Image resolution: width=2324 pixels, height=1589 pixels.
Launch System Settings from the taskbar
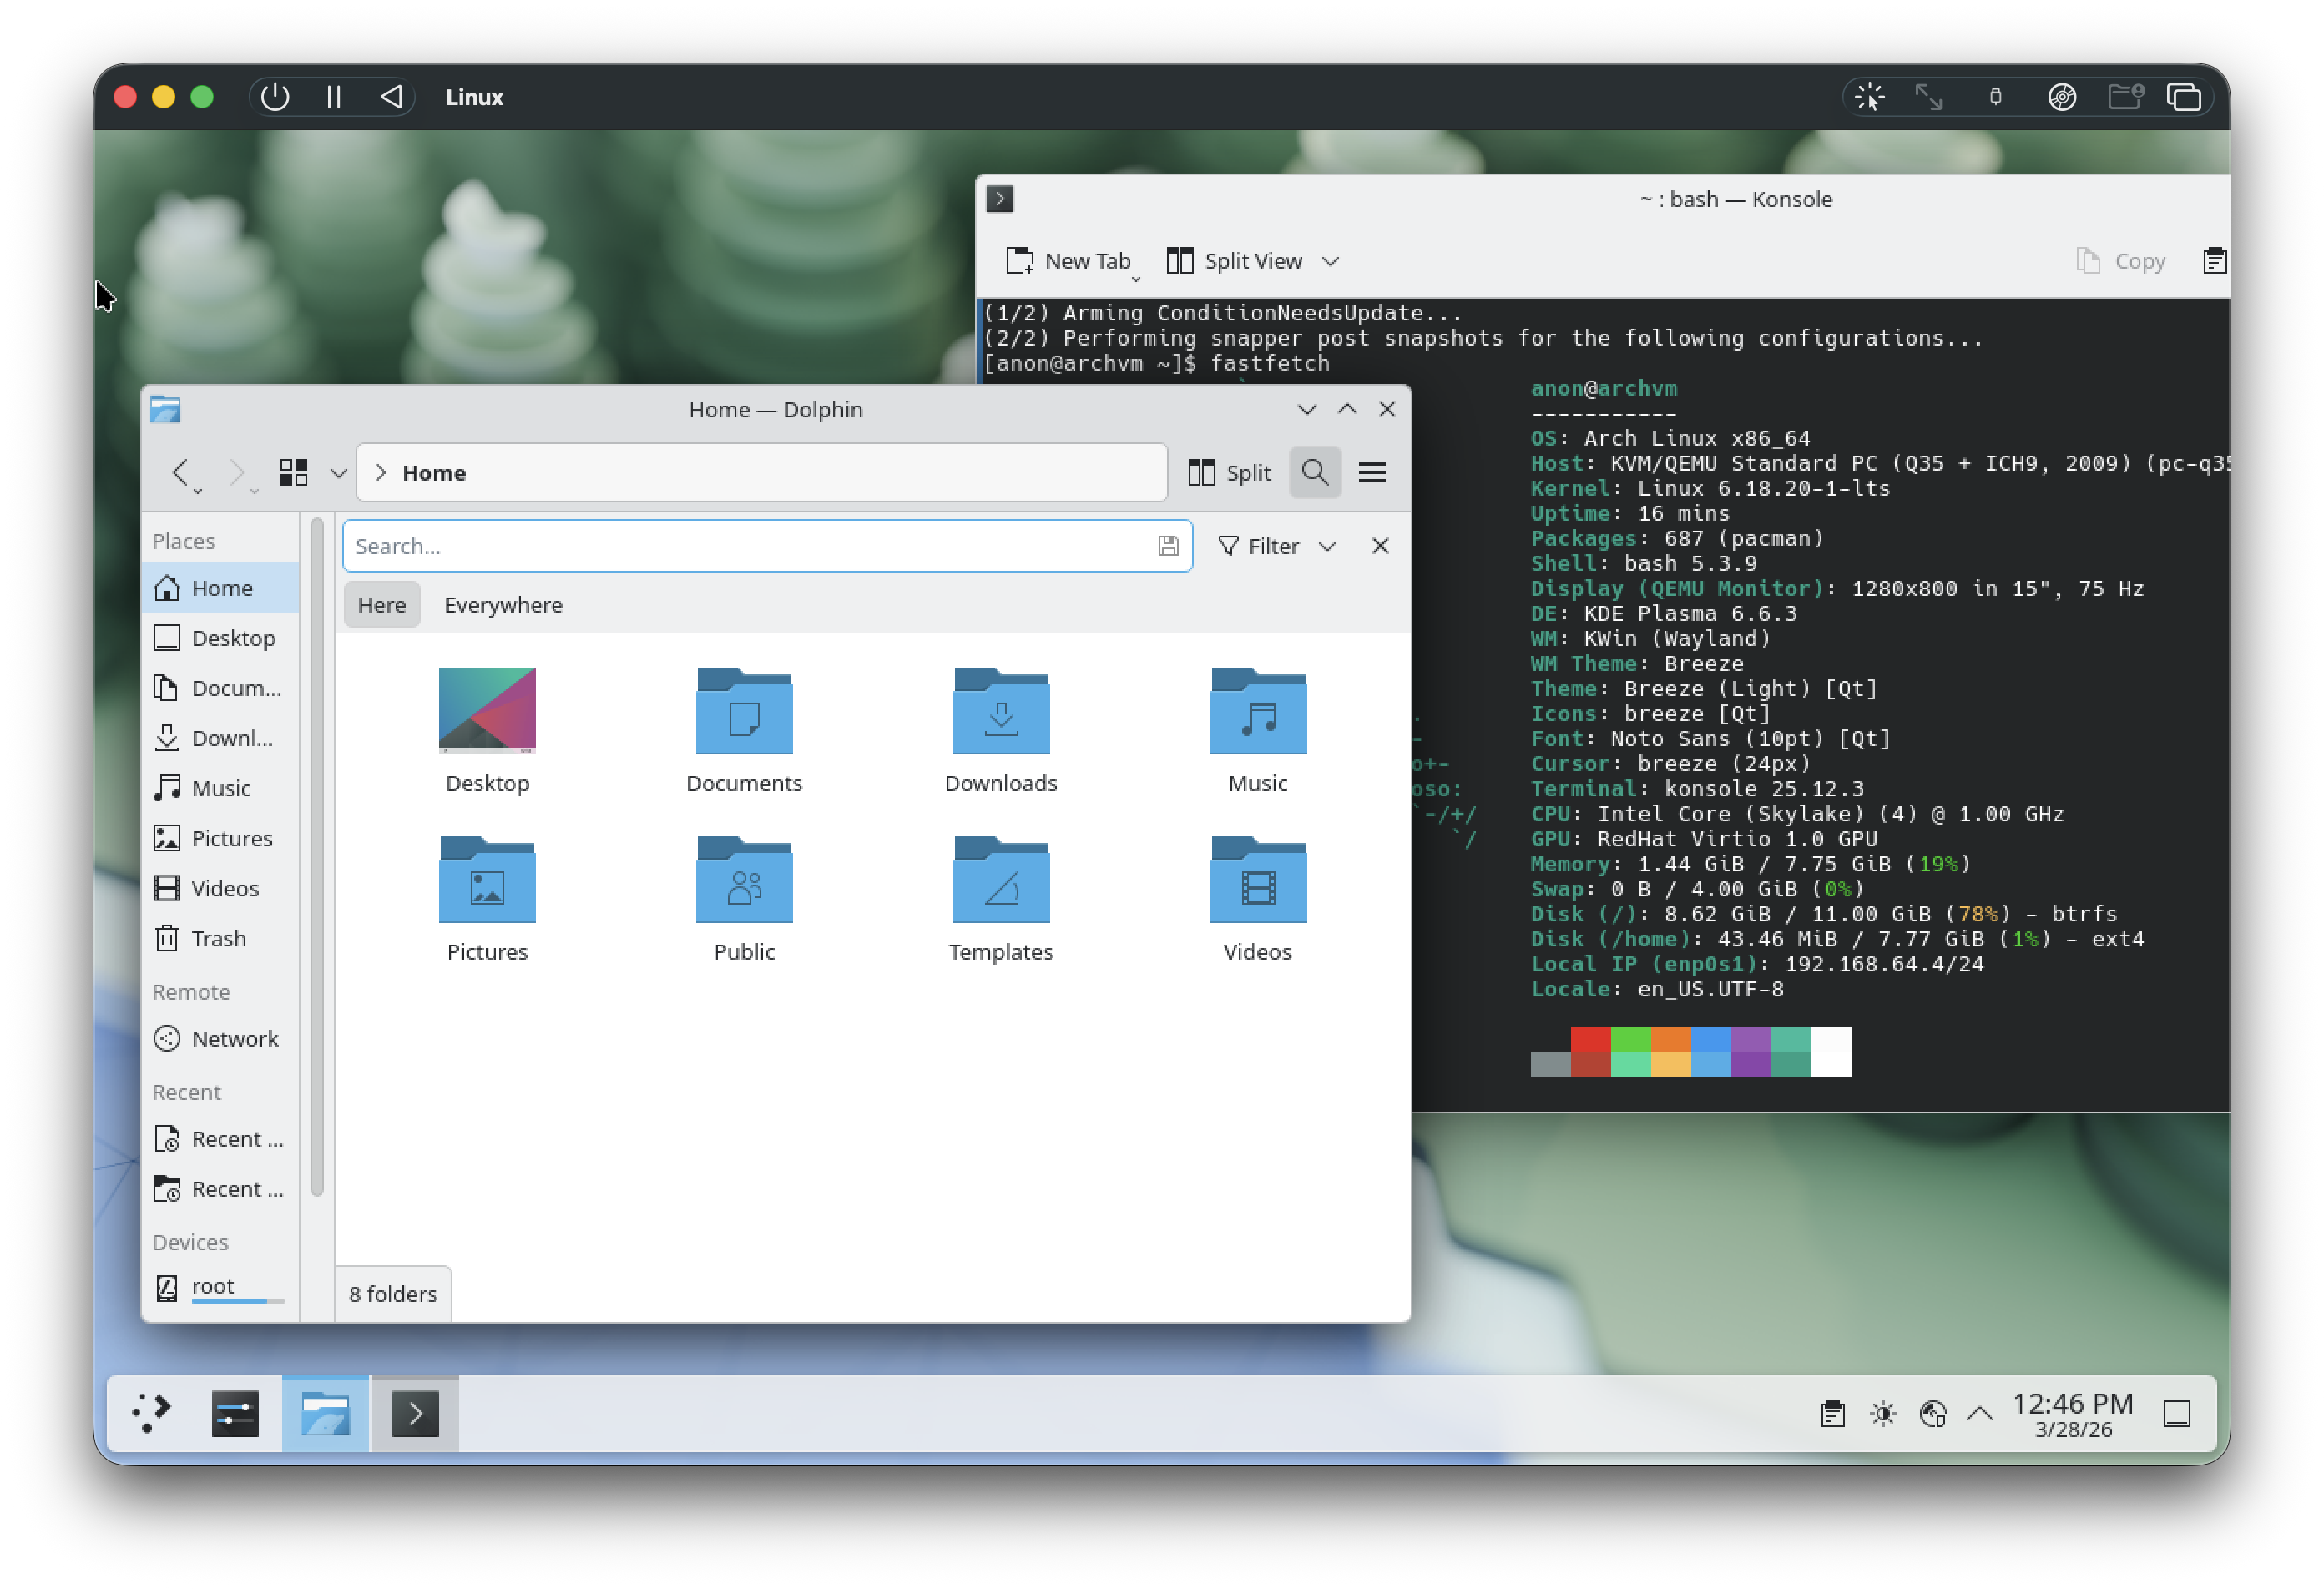[x=235, y=1413]
